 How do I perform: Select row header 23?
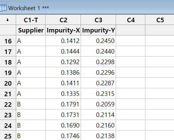coord(8,115)
